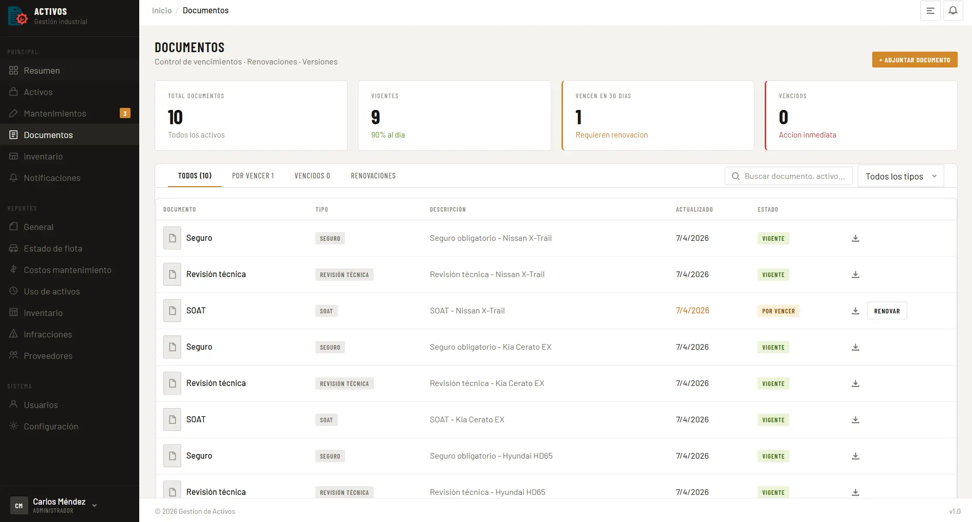This screenshot has height=522, width=972.
Task: Click the Inventario grid icon in sidebar
Action: [14, 156]
